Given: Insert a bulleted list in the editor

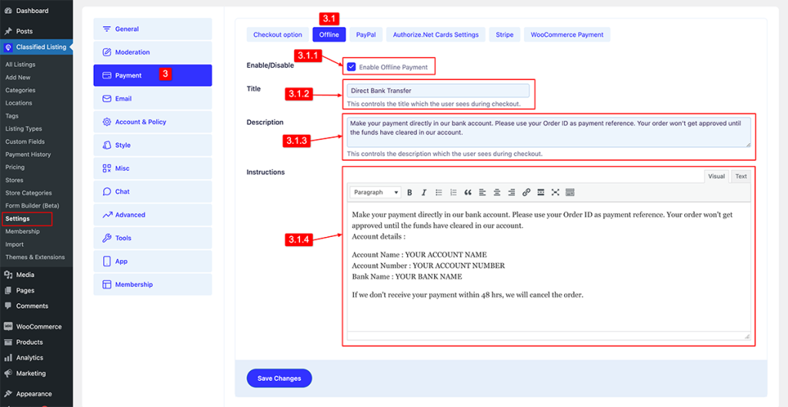Looking at the screenshot, I should point(439,192).
